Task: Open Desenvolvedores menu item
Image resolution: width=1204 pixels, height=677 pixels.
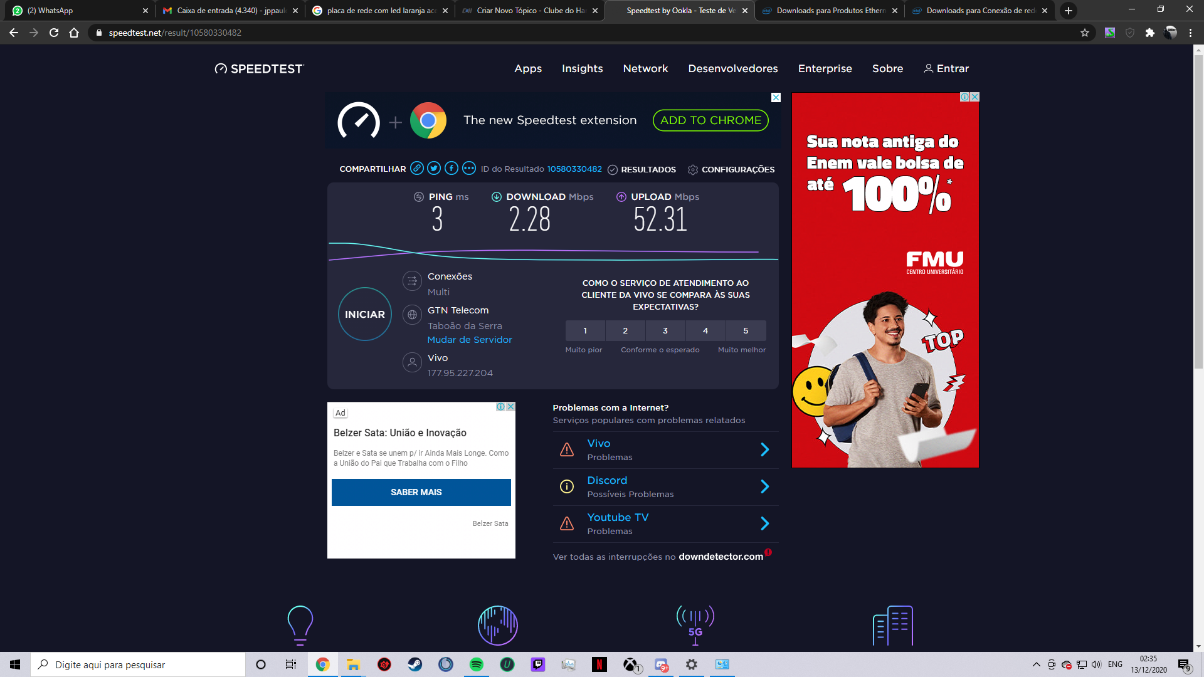Action: [733, 68]
